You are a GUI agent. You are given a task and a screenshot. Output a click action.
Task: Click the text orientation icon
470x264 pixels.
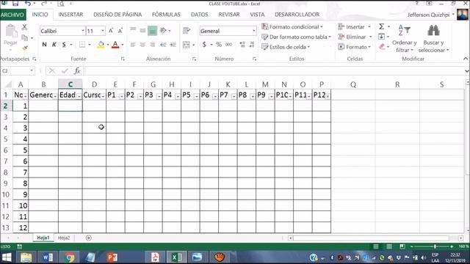pyautogui.click(x=163, y=30)
